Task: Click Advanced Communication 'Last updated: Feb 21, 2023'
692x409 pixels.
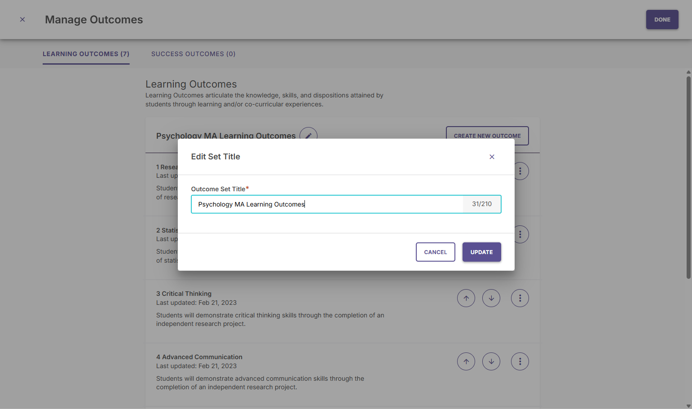Action: point(196,366)
